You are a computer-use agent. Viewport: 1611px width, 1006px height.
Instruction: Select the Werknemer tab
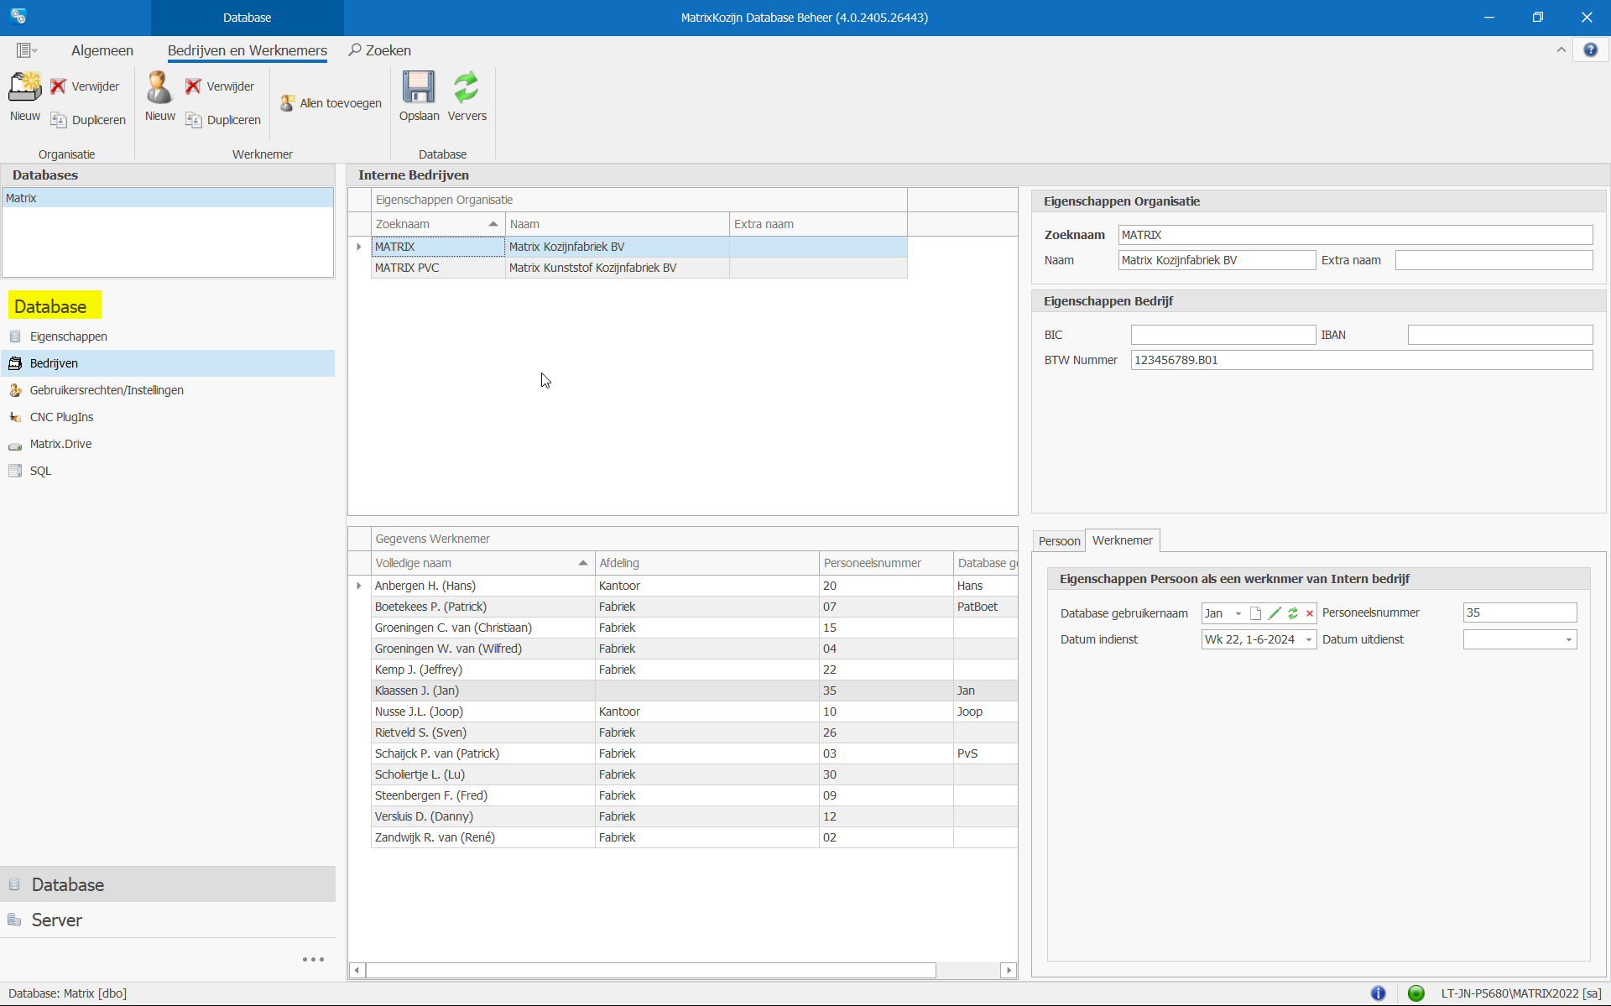(x=1123, y=540)
